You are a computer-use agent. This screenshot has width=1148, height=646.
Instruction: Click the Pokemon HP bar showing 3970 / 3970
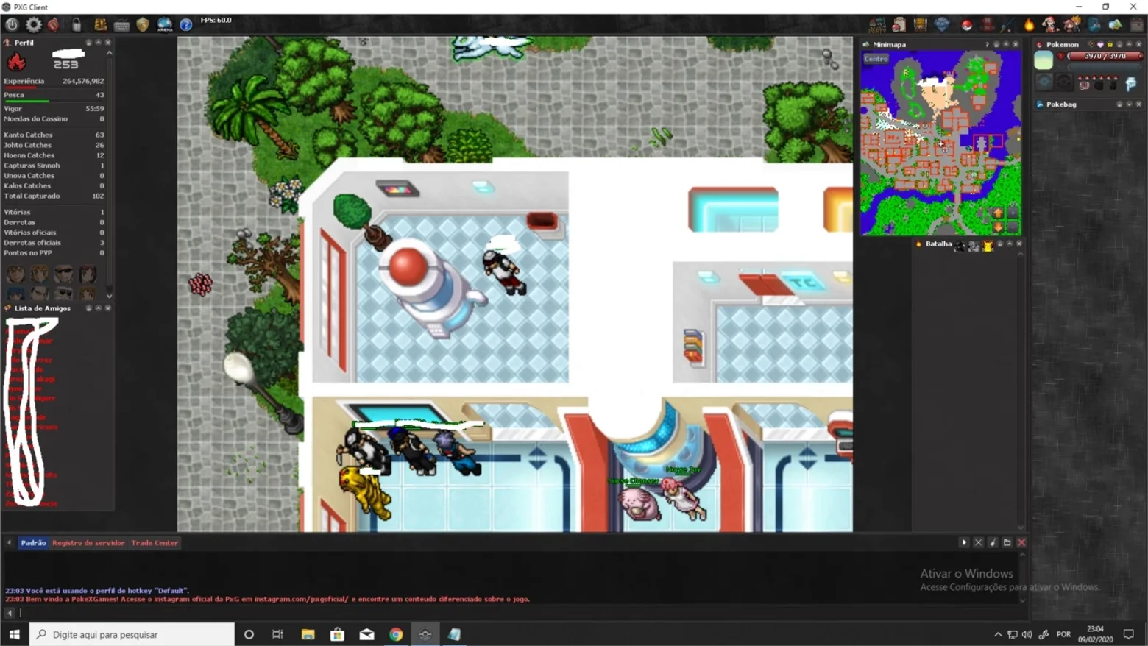[x=1105, y=56]
